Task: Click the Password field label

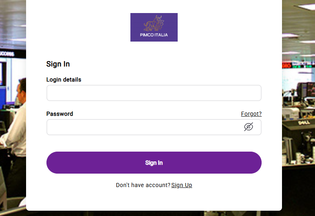Action: (59, 114)
